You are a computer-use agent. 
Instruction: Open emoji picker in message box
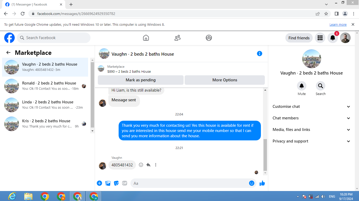pyautogui.click(x=252, y=183)
